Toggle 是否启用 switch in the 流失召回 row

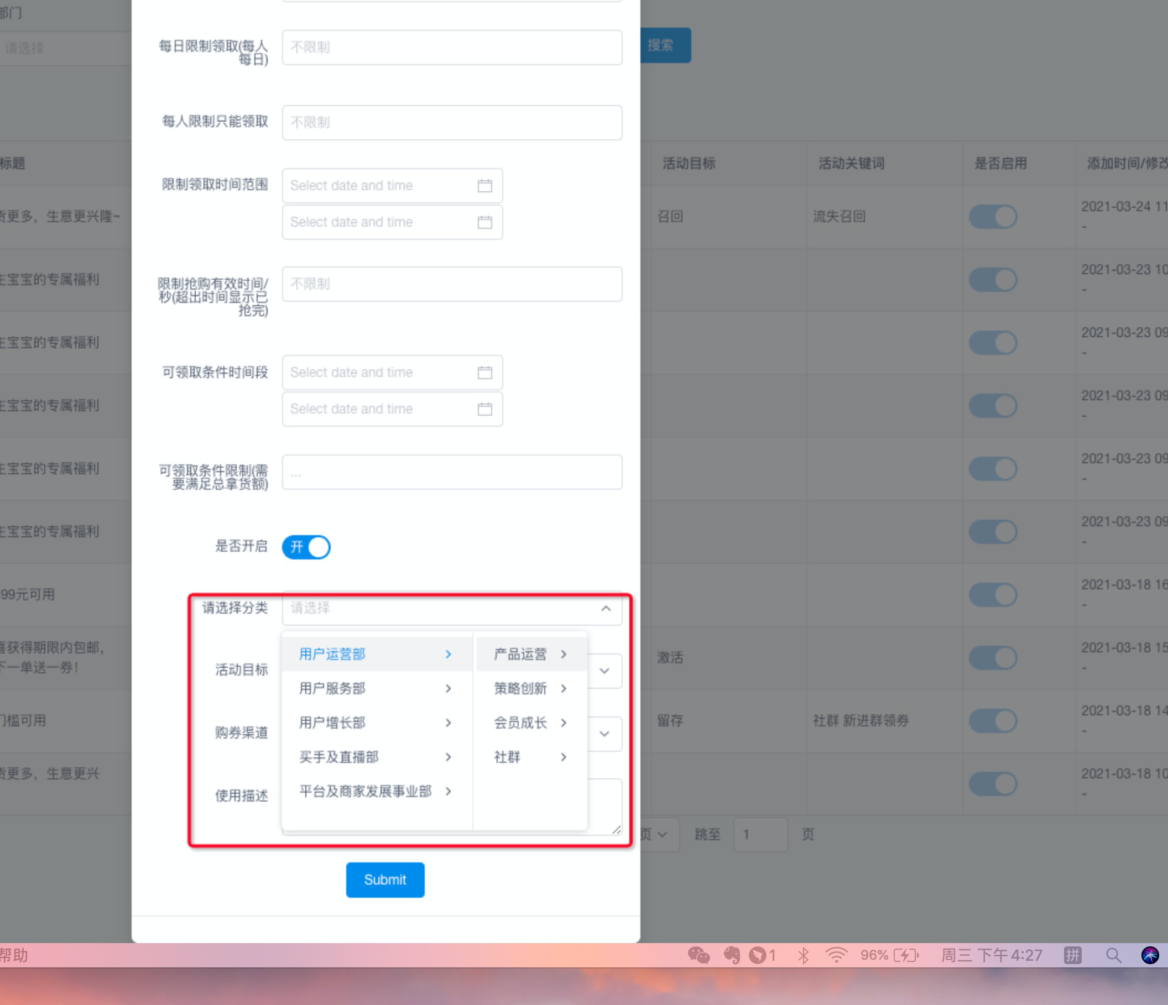[x=993, y=216]
